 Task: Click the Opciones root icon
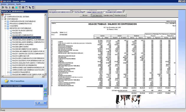2,14
